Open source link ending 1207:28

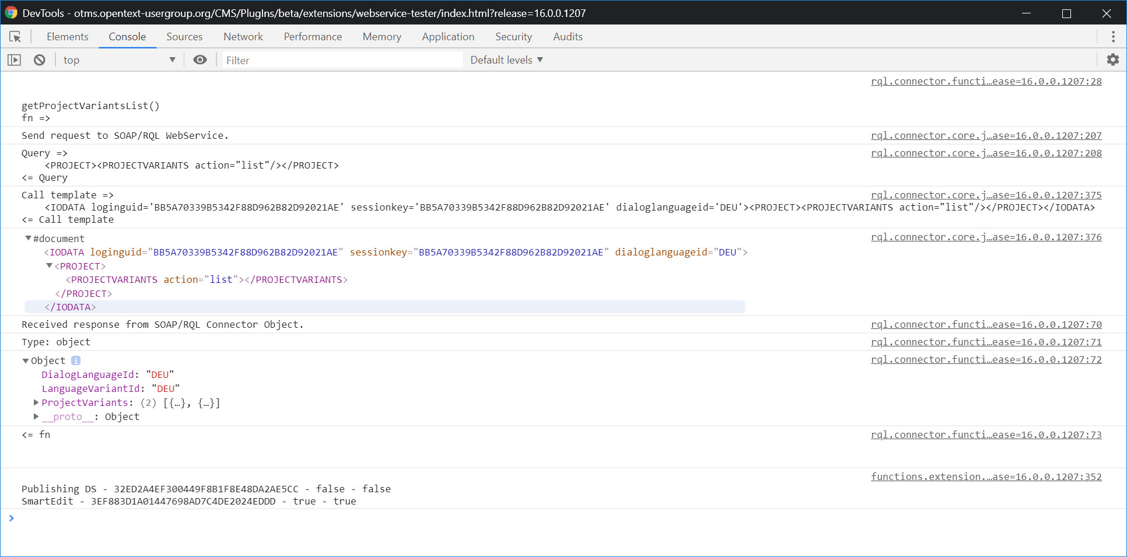[986, 81]
